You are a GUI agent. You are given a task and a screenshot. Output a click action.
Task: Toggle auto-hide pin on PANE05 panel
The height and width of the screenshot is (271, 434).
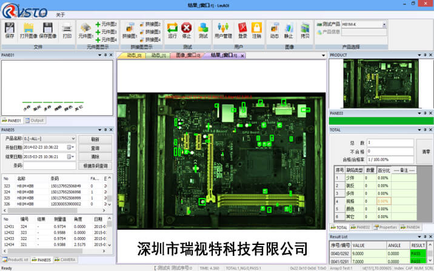click(105, 130)
